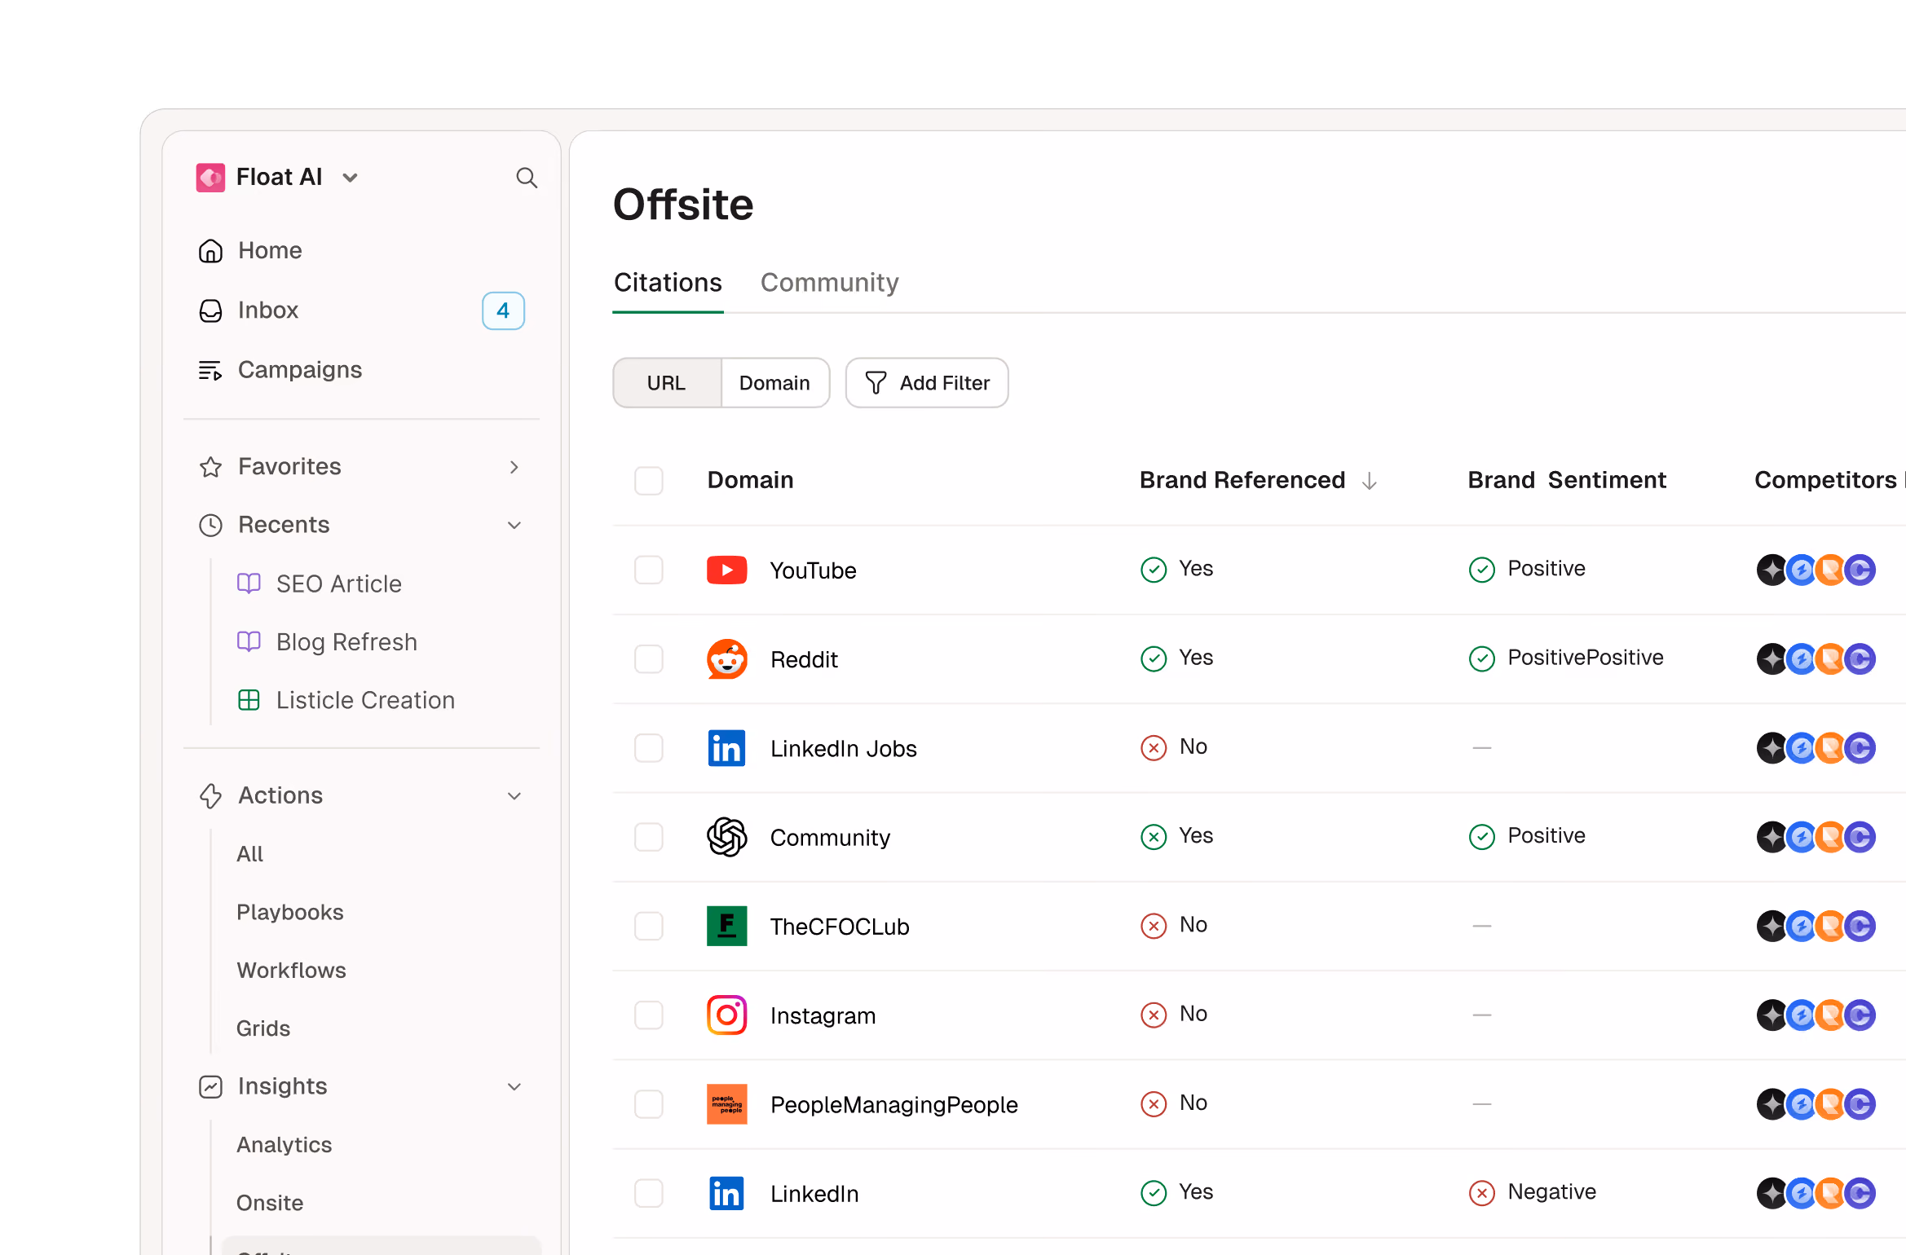
Task: Collapse the Recents section chevron
Action: click(x=514, y=526)
